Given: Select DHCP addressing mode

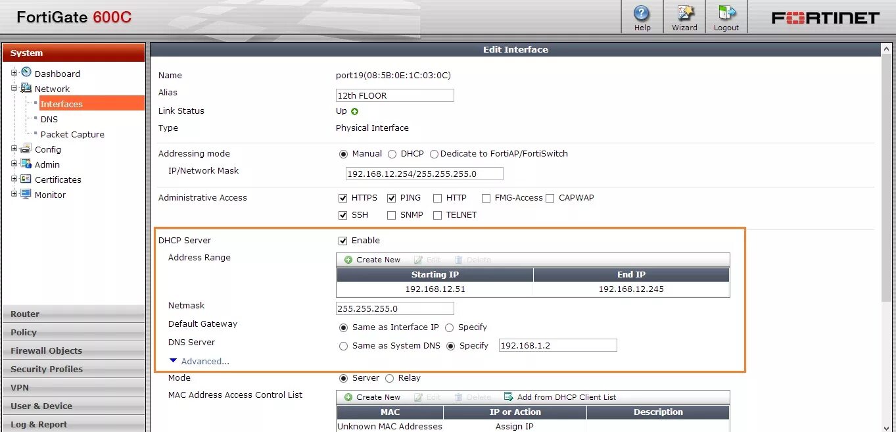Looking at the screenshot, I should [x=392, y=154].
